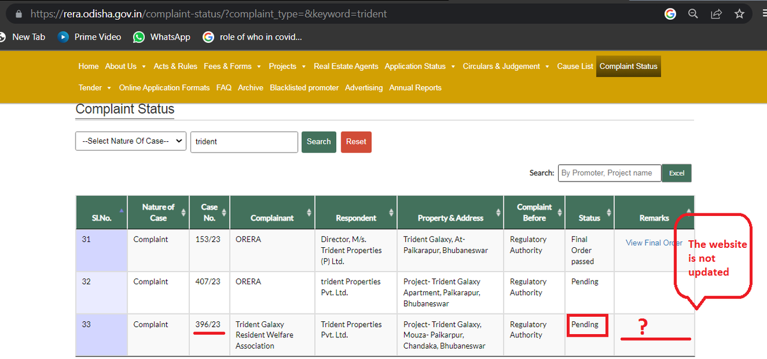
Task: Open the New Tab bookmark
Action: (23, 37)
